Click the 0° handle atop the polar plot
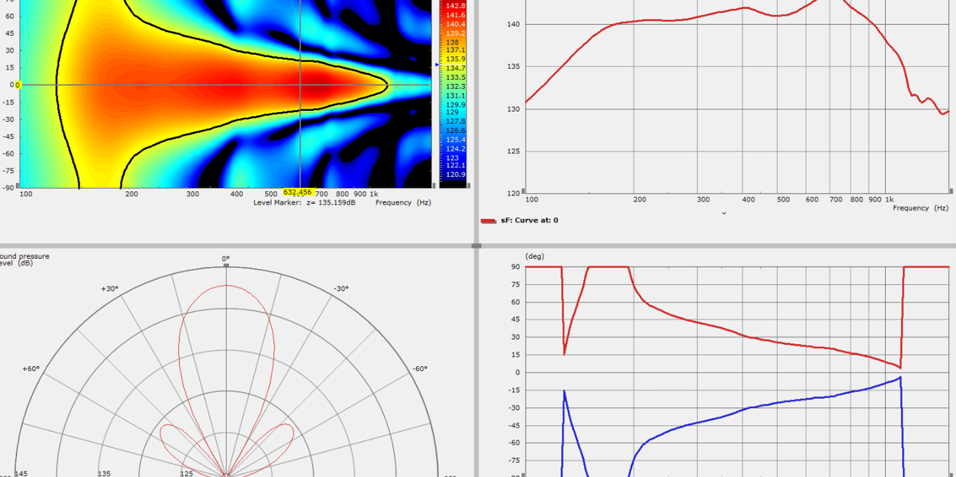This screenshot has height=477, width=956. tap(226, 264)
